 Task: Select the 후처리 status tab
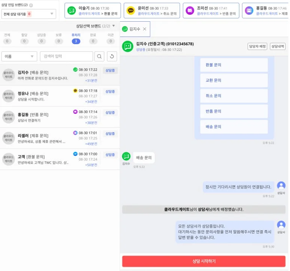click(76, 39)
